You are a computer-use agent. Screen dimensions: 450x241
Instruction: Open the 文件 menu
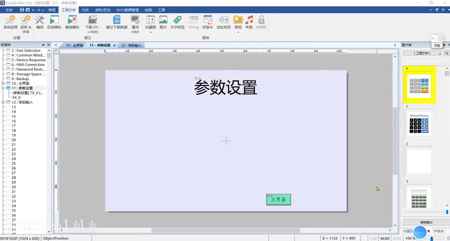9,10
